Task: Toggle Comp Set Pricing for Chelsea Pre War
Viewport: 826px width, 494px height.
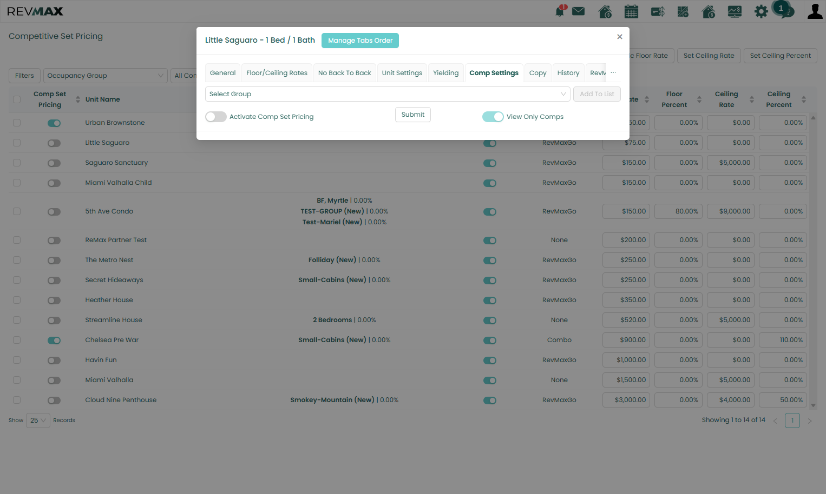Action: 54,341
